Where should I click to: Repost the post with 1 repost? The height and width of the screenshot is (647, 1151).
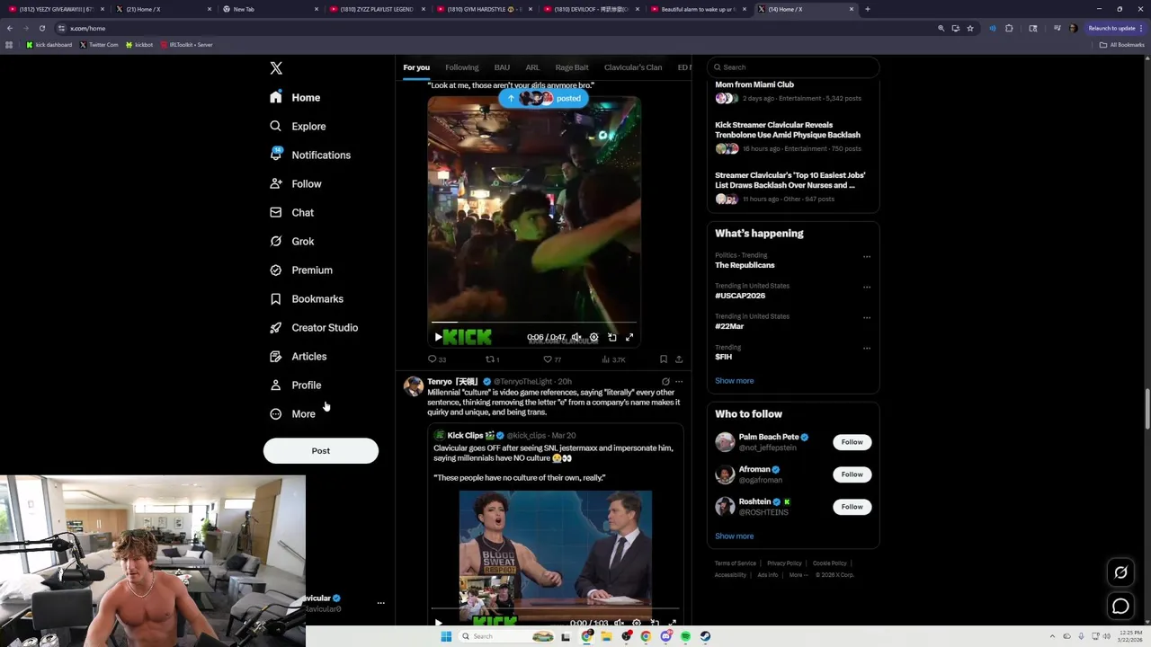(493, 359)
